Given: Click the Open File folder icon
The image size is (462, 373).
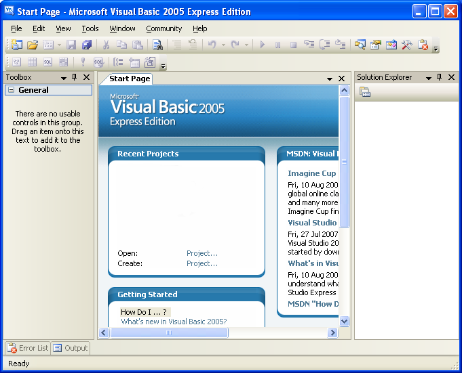Looking at the screenshot, I should click(x=33, y=45).
